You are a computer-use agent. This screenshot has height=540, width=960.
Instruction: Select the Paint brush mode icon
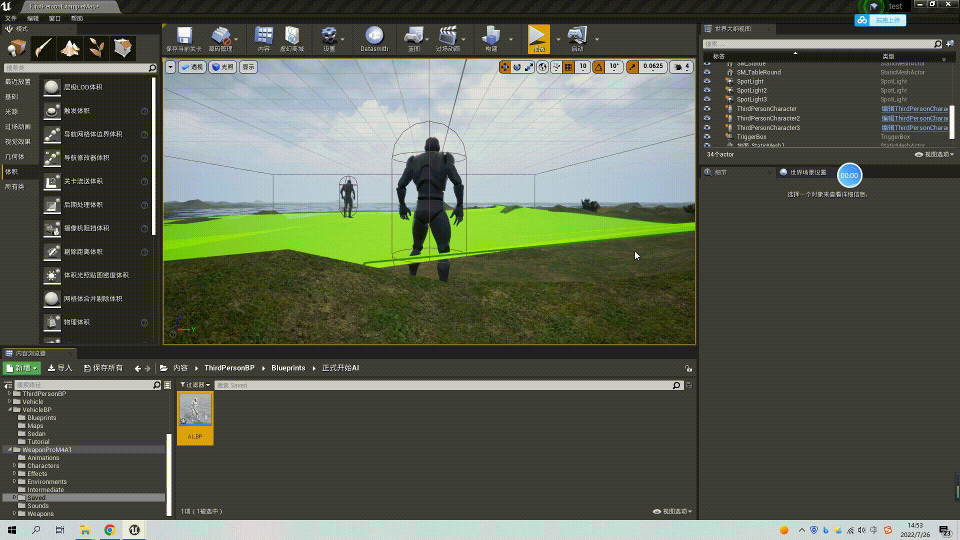(43, 48)
